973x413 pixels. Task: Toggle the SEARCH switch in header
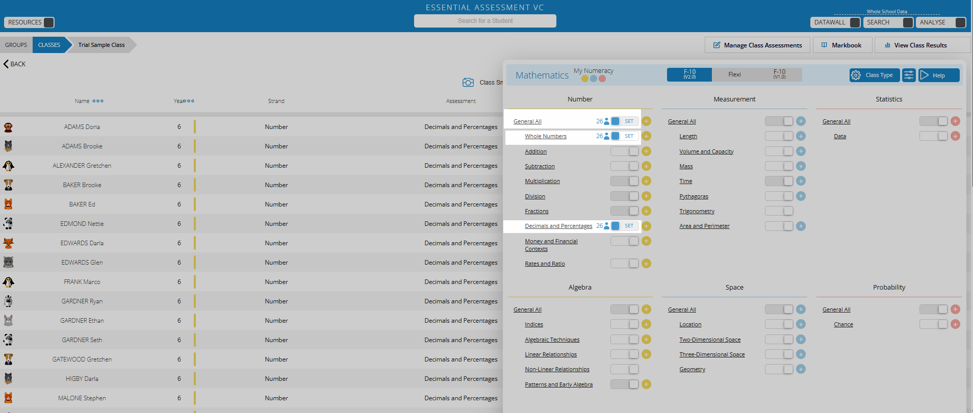click(x=908, y=22)
